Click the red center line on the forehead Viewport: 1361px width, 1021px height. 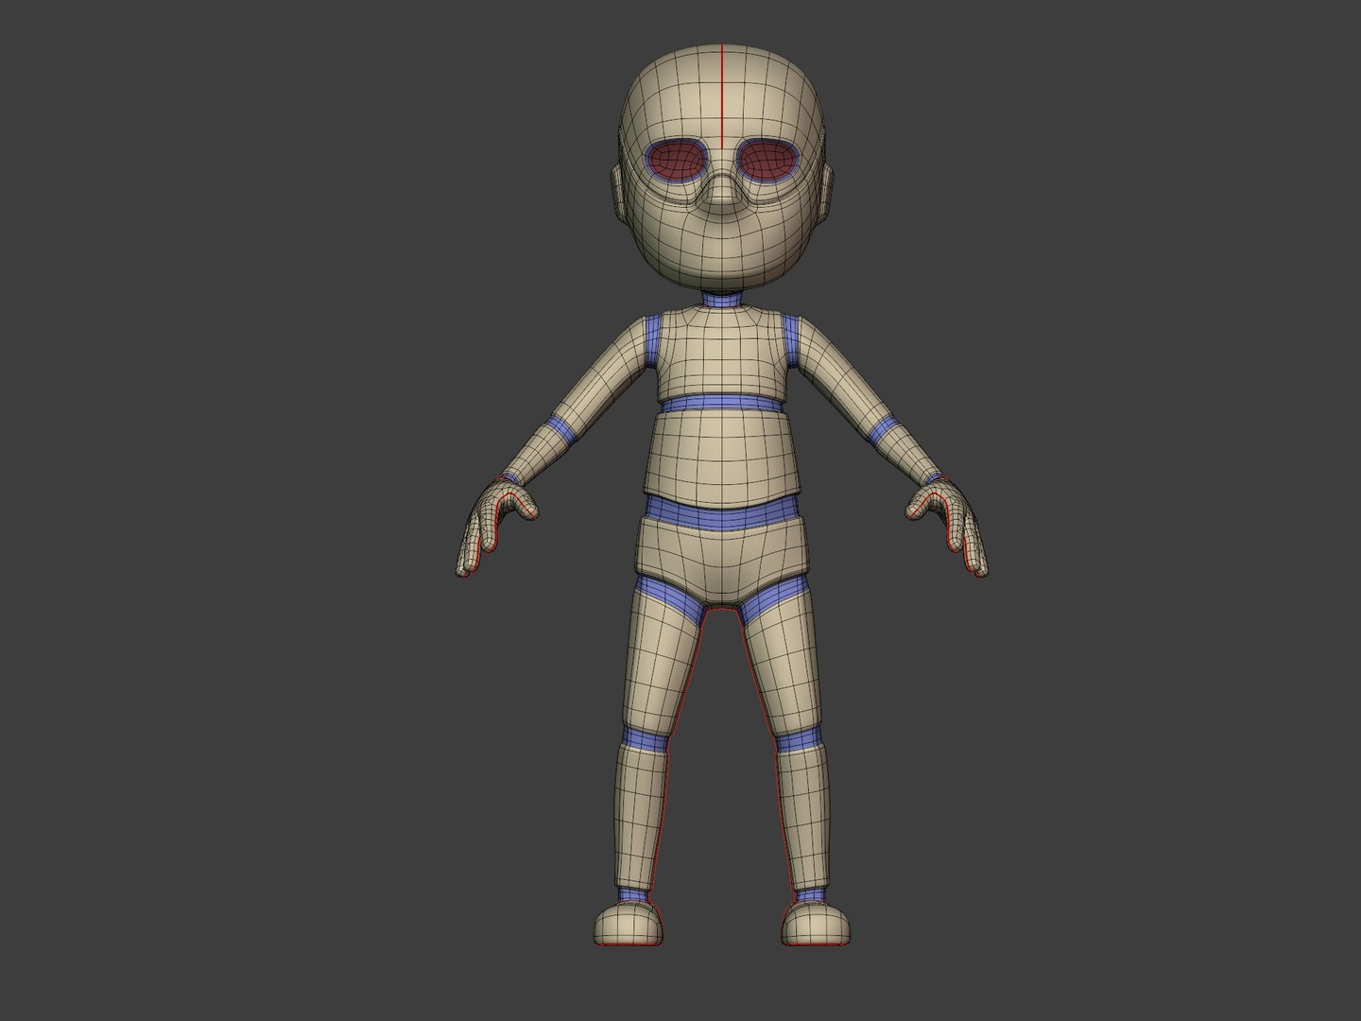pos(723,97)
